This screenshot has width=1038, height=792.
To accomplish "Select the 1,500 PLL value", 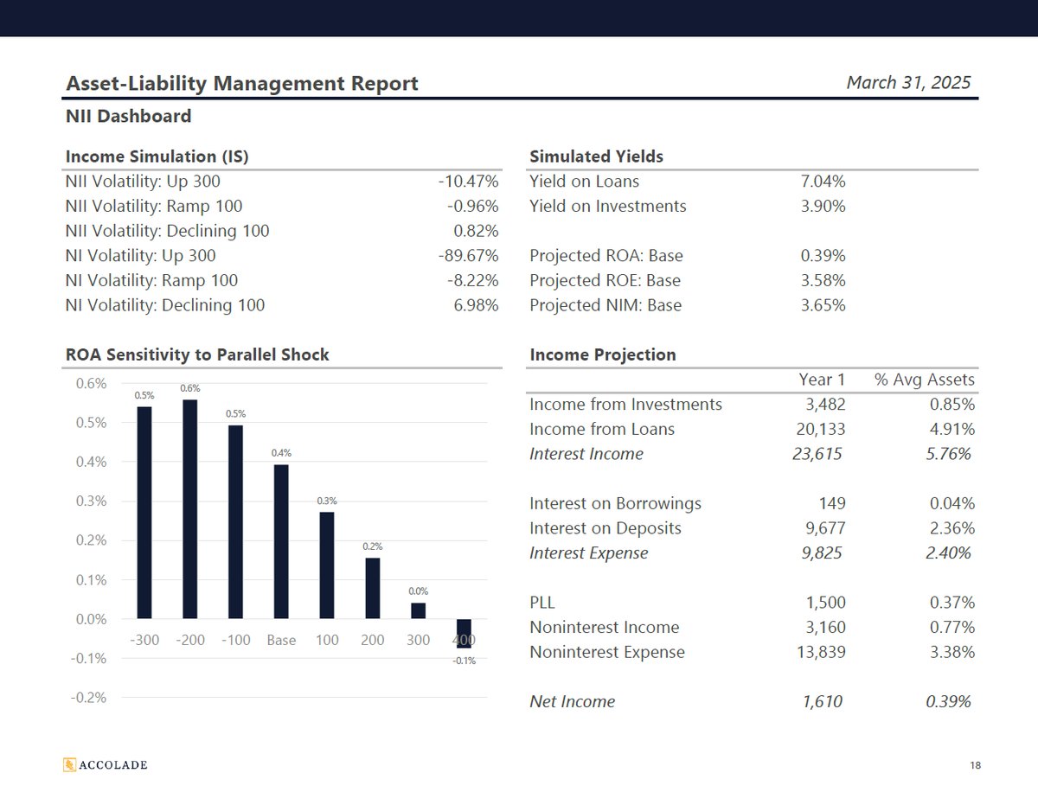I will [824, 603].
